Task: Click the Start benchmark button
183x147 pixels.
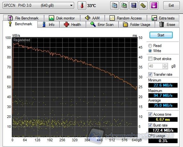Action: (161, 35)
